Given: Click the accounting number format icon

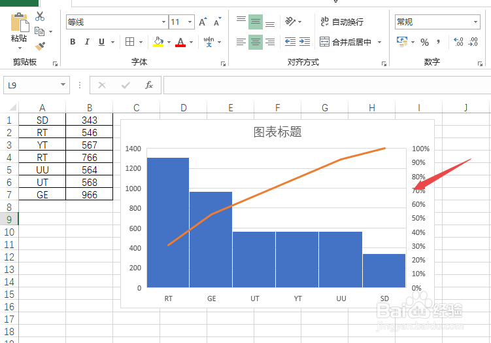Looking at the screenshot, I should click(x=402, y=42).
